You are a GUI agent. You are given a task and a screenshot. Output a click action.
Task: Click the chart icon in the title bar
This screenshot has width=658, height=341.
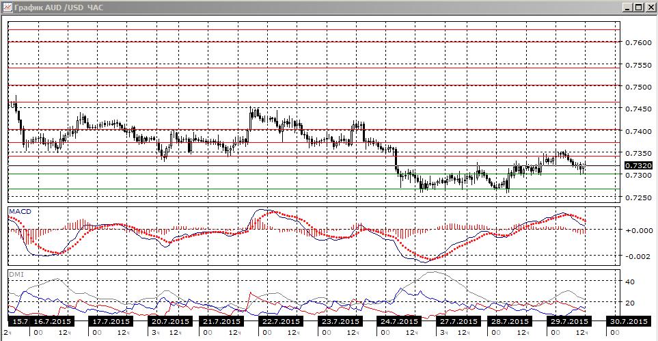point(7,7)
